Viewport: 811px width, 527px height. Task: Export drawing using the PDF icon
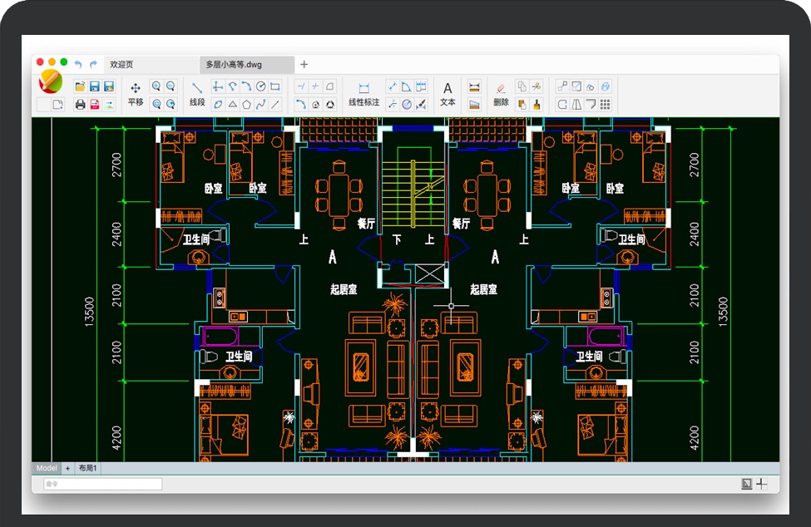point(95,104)
